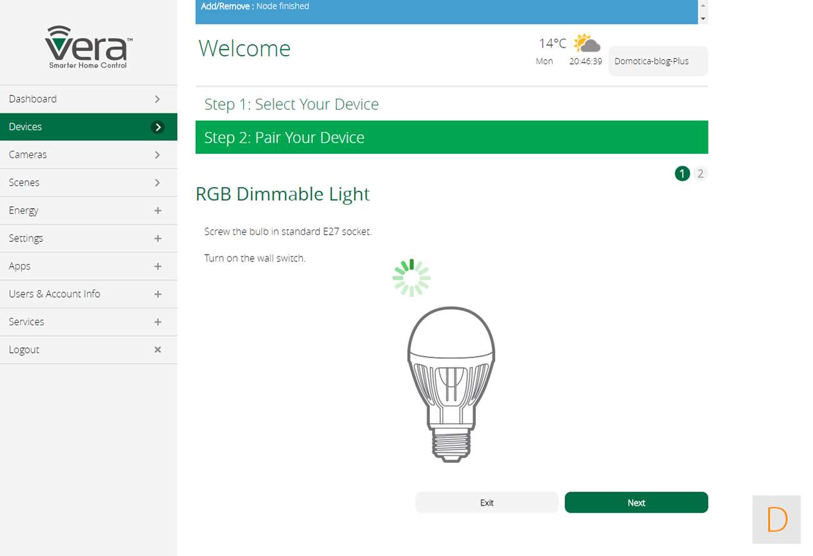Click the Vera logo
Viewport: 813px width, 556px height.
88,47
